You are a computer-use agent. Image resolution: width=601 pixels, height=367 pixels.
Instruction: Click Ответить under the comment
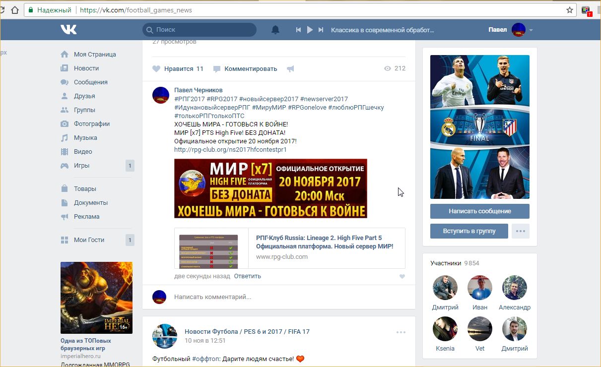[x=248, y=276]
